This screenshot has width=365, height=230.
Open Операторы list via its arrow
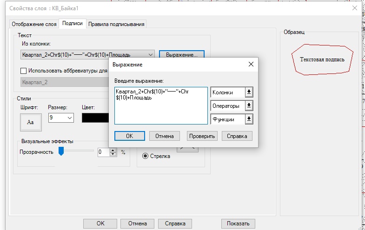(249, 105)
